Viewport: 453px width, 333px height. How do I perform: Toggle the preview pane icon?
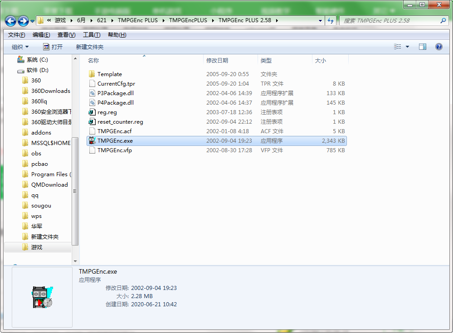[422, 47]
